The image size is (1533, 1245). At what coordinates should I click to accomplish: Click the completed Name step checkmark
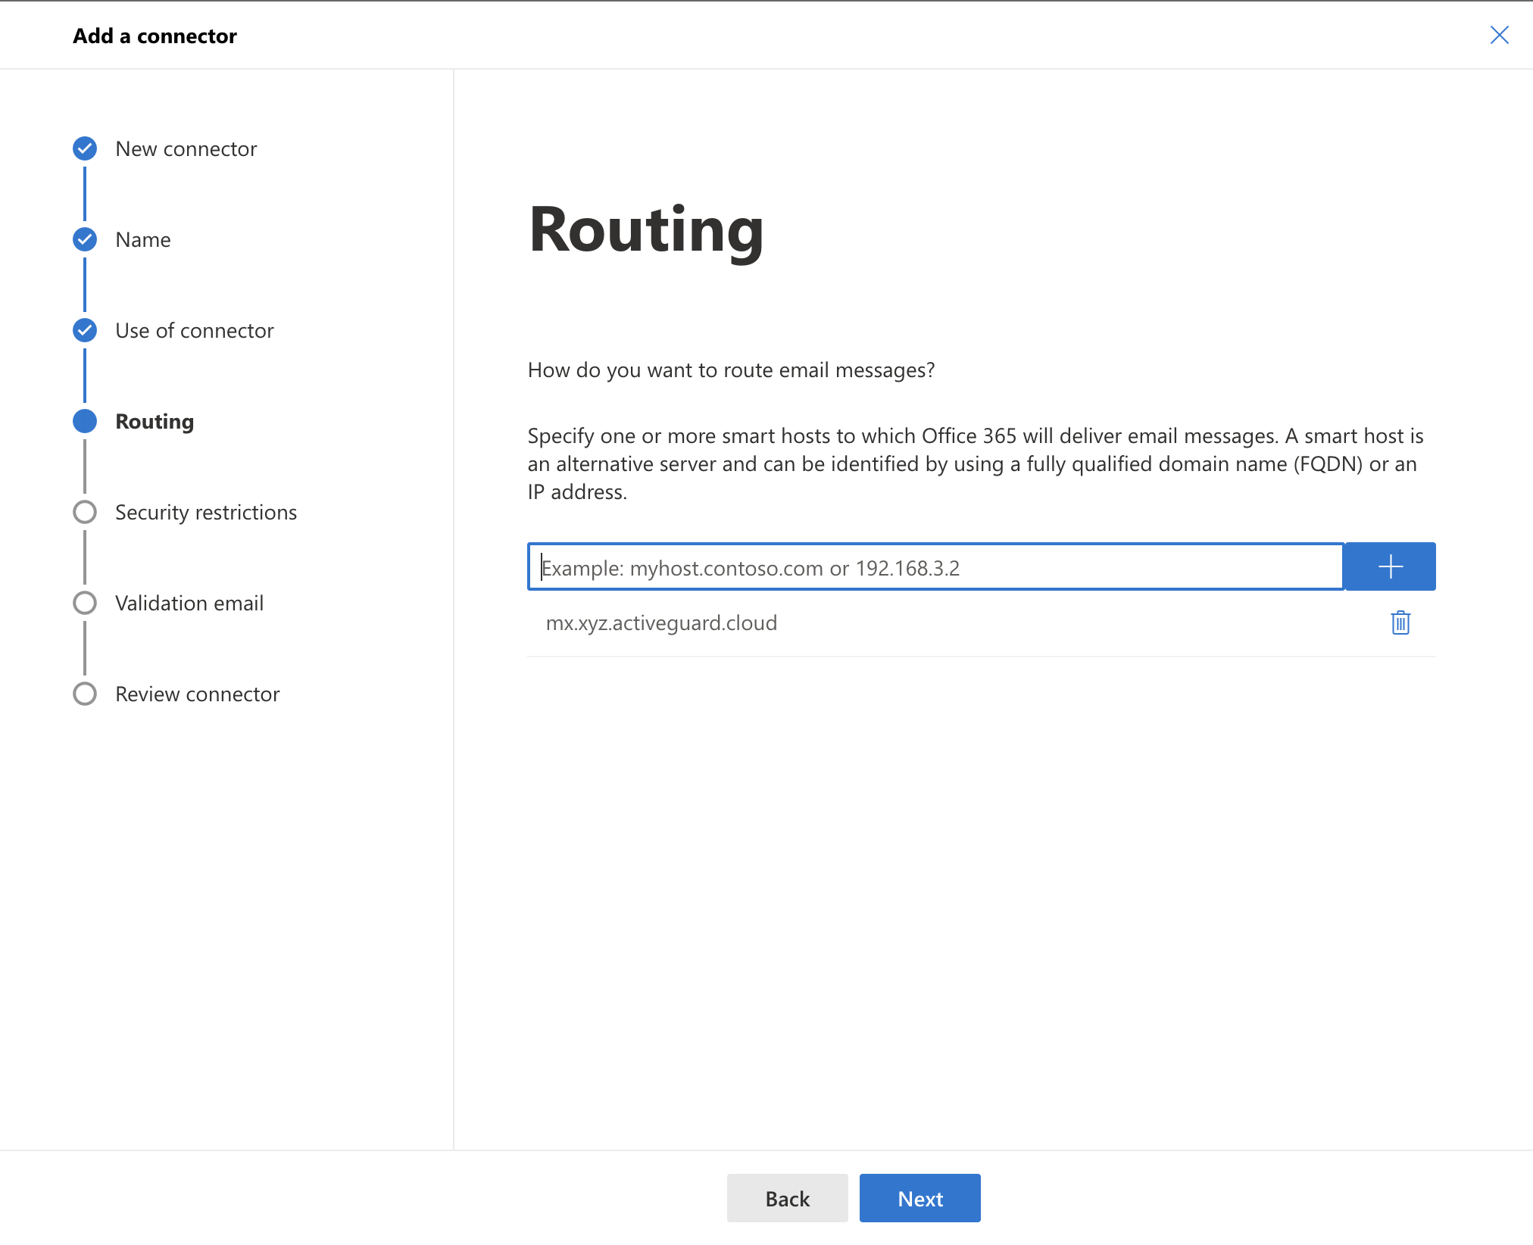(x=85, y=239)
